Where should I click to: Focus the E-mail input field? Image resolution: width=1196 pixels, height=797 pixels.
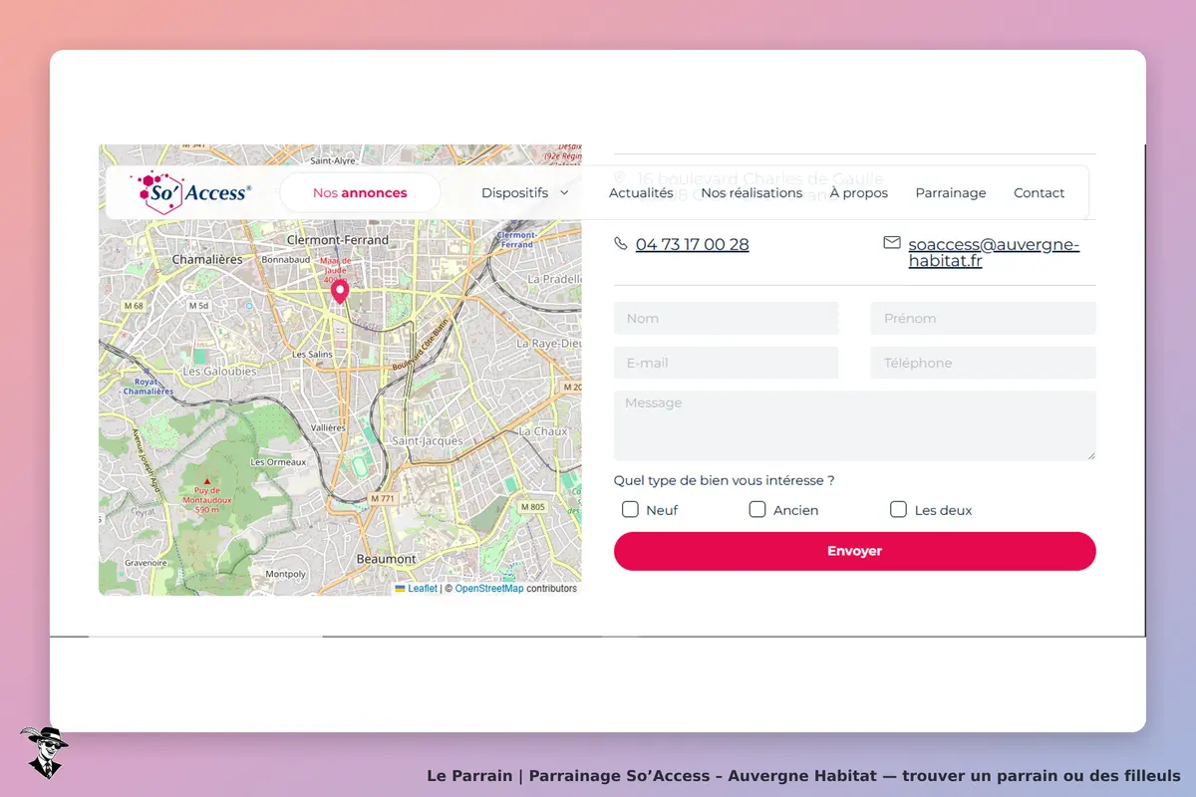coord(727,363)
